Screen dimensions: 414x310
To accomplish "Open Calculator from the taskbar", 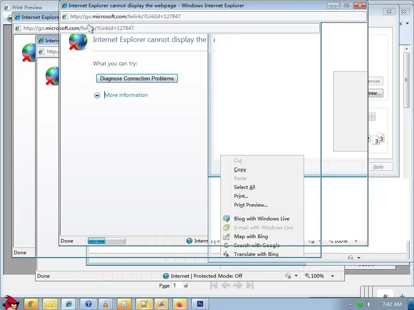I will pyautogui.click(x=124, y=304).
